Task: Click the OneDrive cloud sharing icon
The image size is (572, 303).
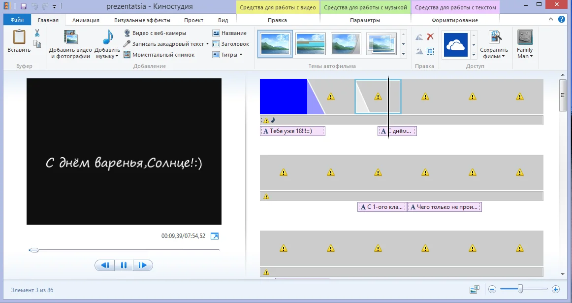Action: (456, 45)
